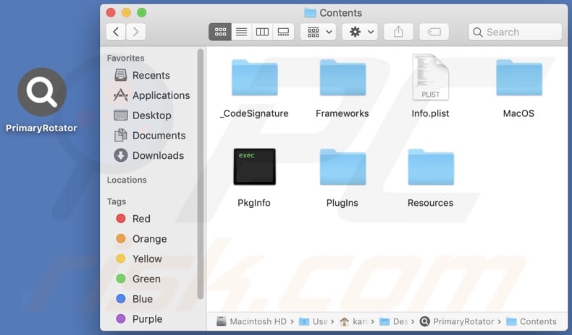This screenshot has height=335, width=572.
Task: Click the Users folder in the path bar
Action: point(313,321)
